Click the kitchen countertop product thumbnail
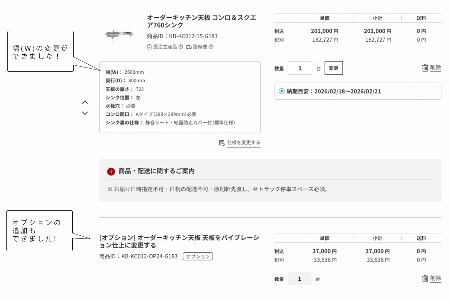This screenshot has height=300, width=450. (119, 35)
